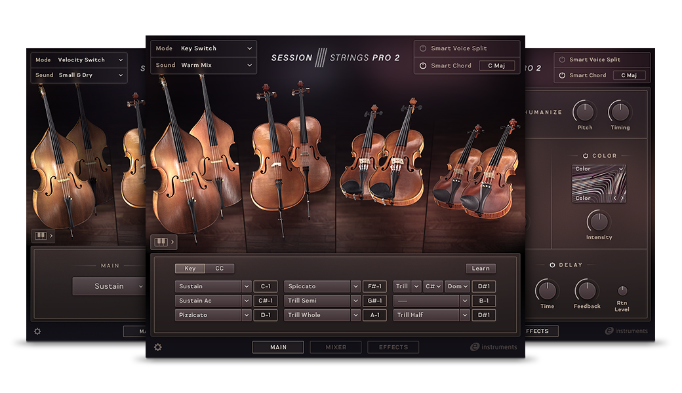The width and height of the screenshot is (682, 393).
Task: Expand the Sustain Ac articulation dropdown
Action: (x=246, y=301)
